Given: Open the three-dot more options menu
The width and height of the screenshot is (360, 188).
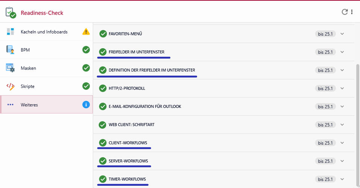Looking at the screenshot, I should click(x=352, y=12).
